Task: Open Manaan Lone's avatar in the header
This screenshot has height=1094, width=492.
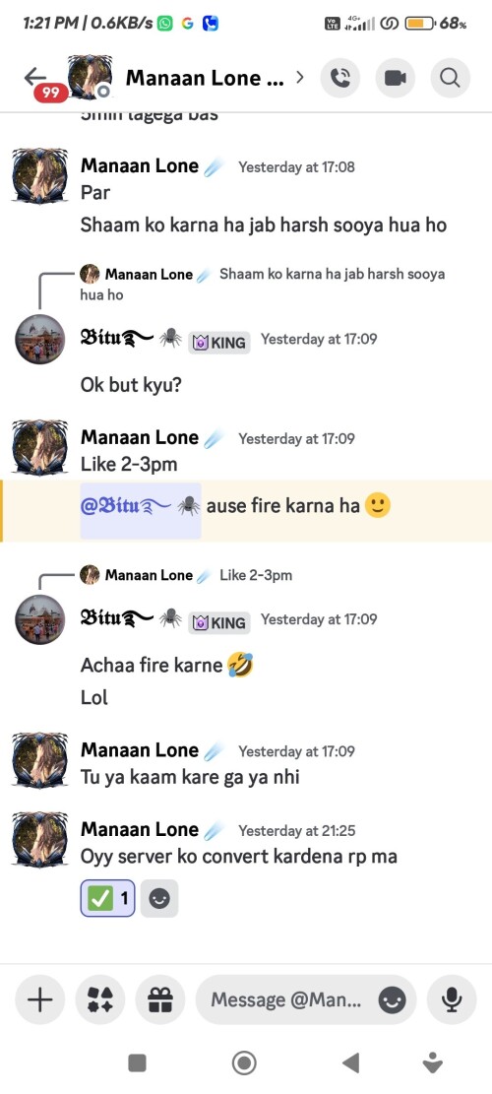Action: pyautogui.click(x=90, y=78)
